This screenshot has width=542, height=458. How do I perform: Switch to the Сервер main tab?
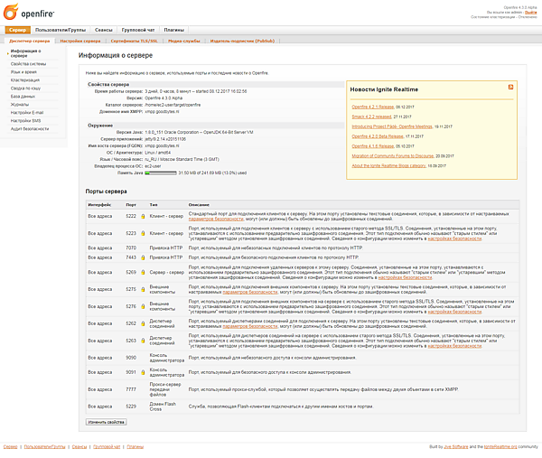click(x=18, y=30)
